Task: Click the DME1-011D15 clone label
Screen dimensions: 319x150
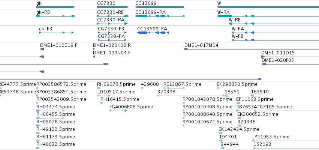Action: click(x=278, y=53)
